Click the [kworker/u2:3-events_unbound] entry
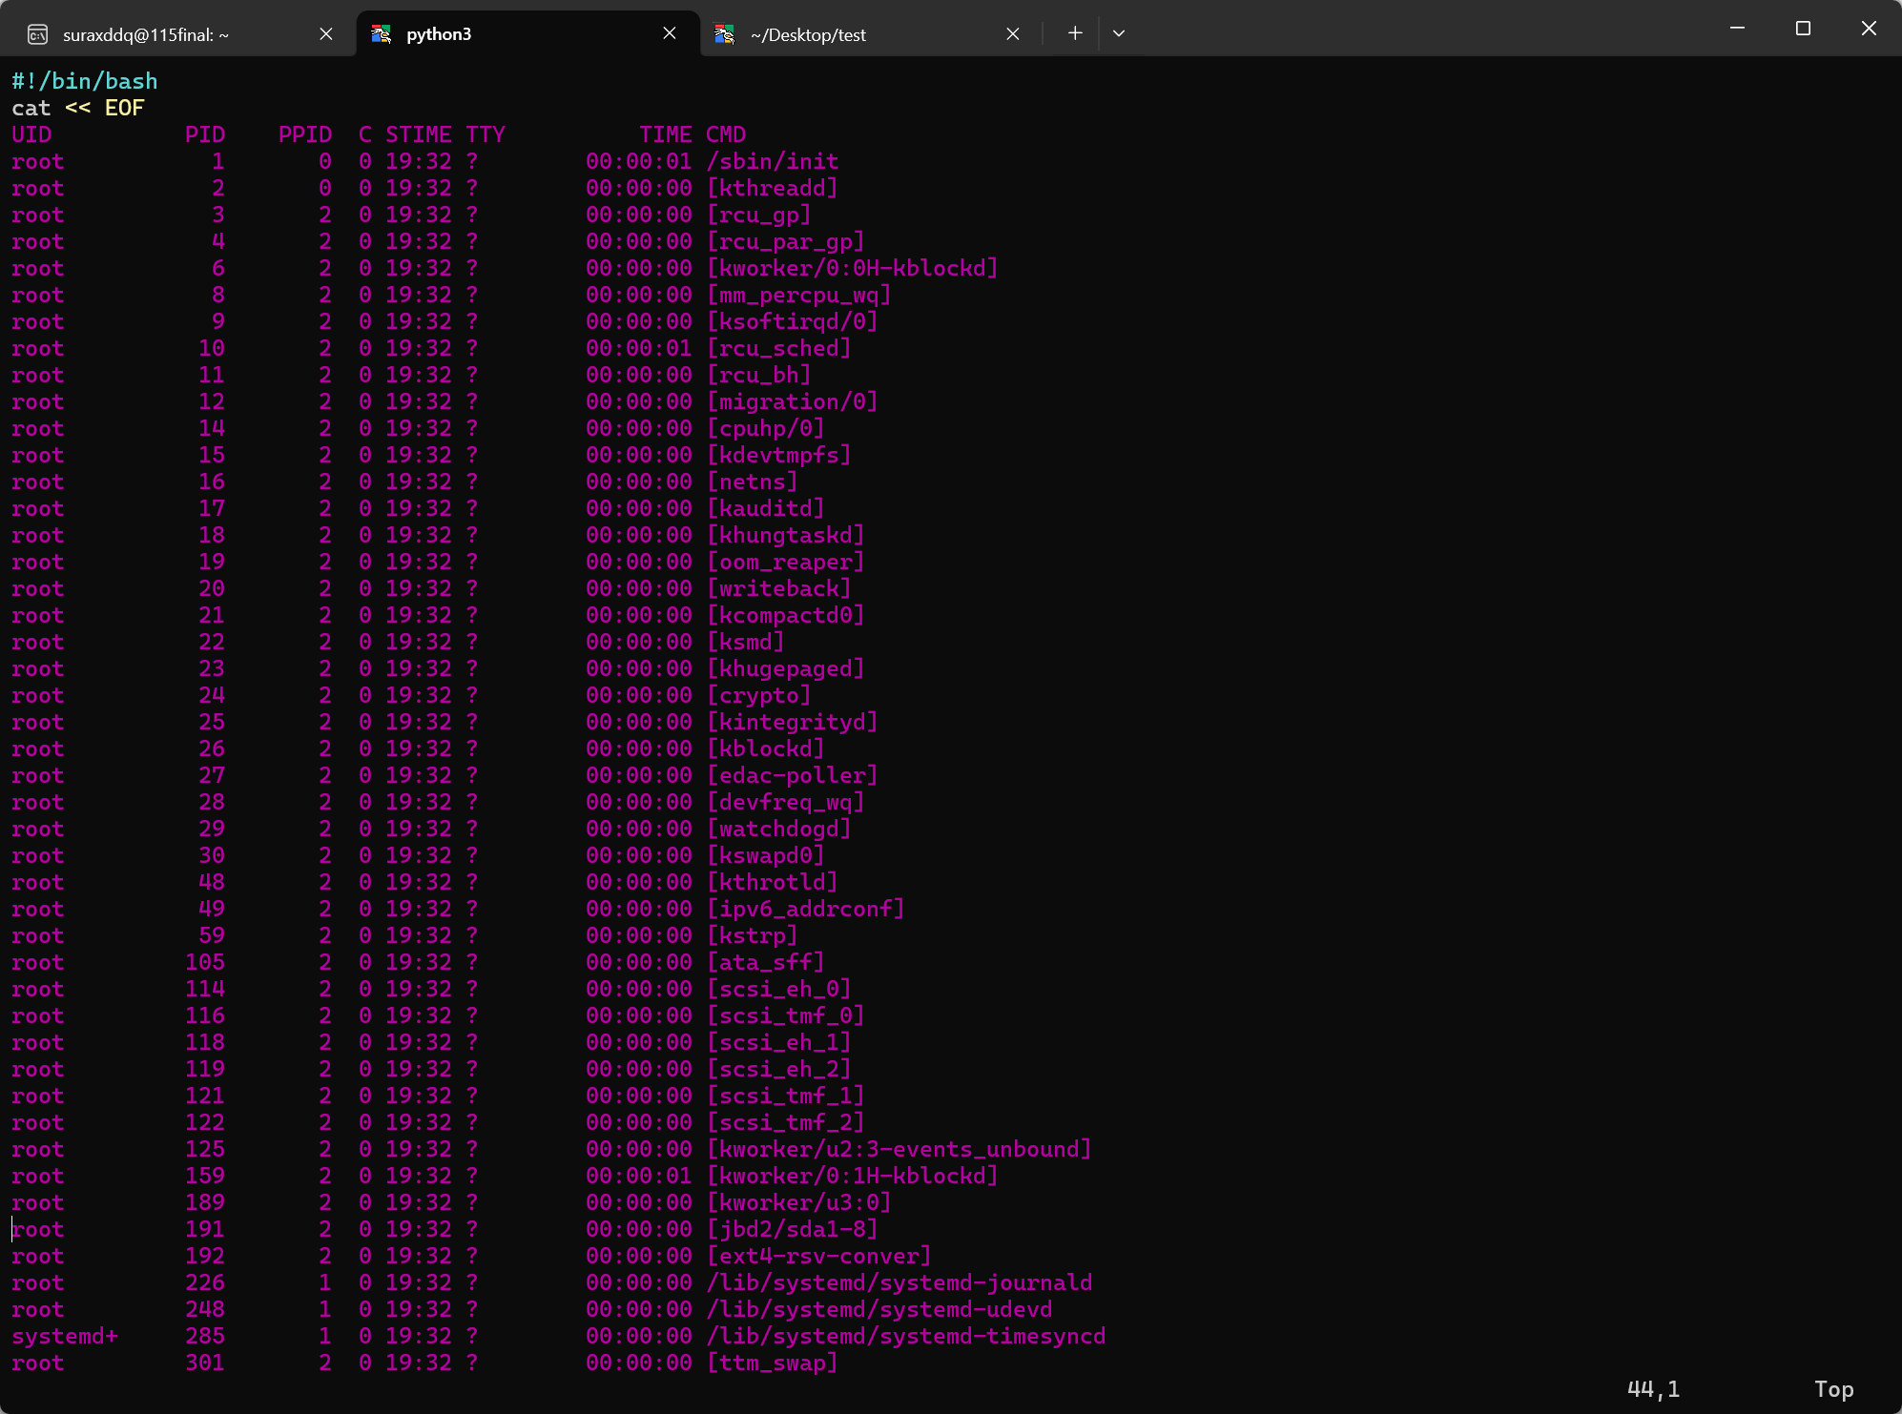The width and height of the screenshot is (1902, 1414). [899, 1149]
